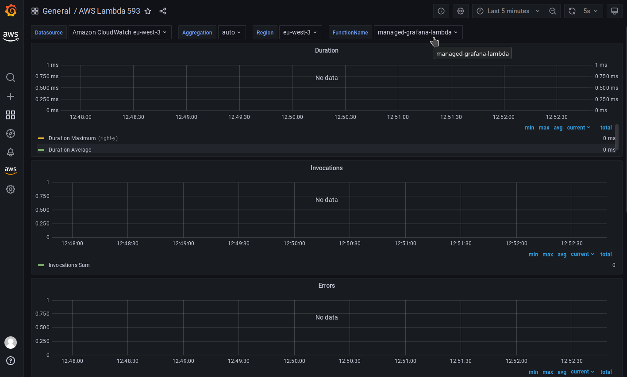Toggle the Invocations Sum series in legend
The width and height of the screenshot is (627, 377).
click(69, 265)
